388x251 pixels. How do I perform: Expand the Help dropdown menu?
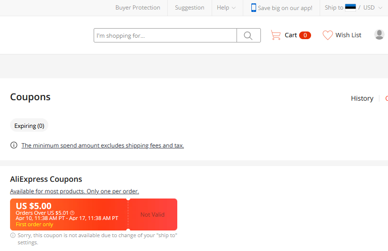pyautogui.click(x=226, y=8)
